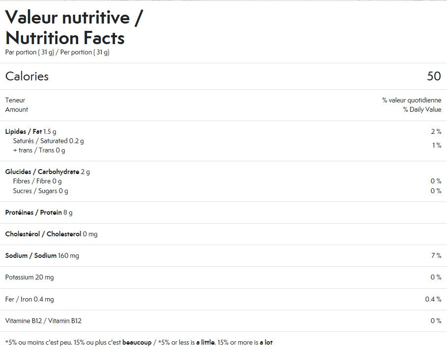Viewport: 447px width, 353px height.
Task: Select the Protéines / Protein 8 g row
Action: pyautogui.click(x=39, y=213)
